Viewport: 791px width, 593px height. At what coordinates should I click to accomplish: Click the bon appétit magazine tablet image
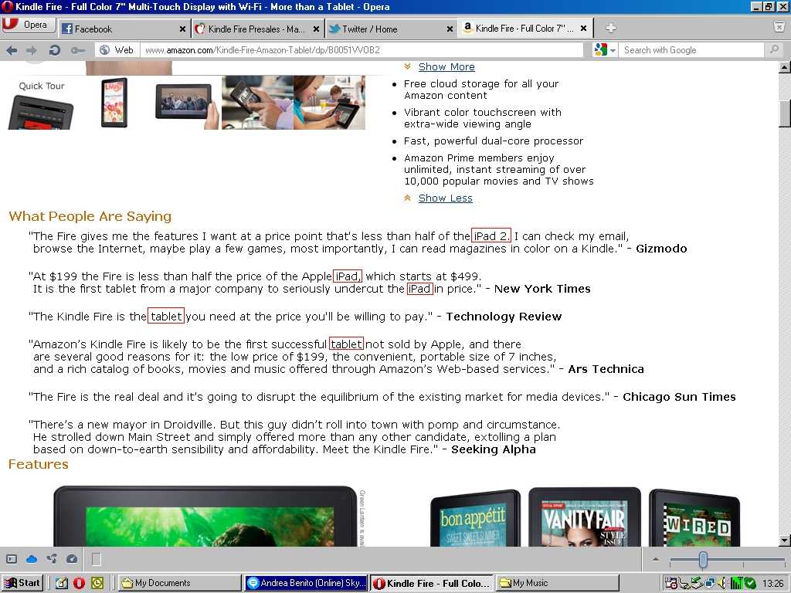474,518
